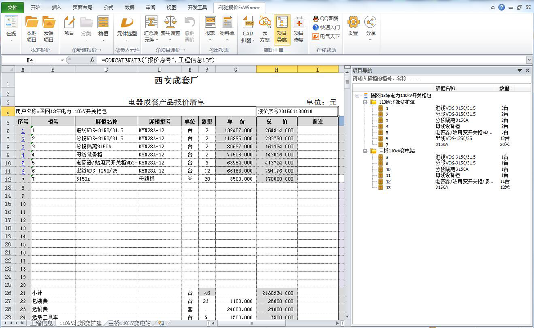Viewport: 534px width, 328px height.
Task: Open the 本地项目 local project folder
Action: point(32,28)
